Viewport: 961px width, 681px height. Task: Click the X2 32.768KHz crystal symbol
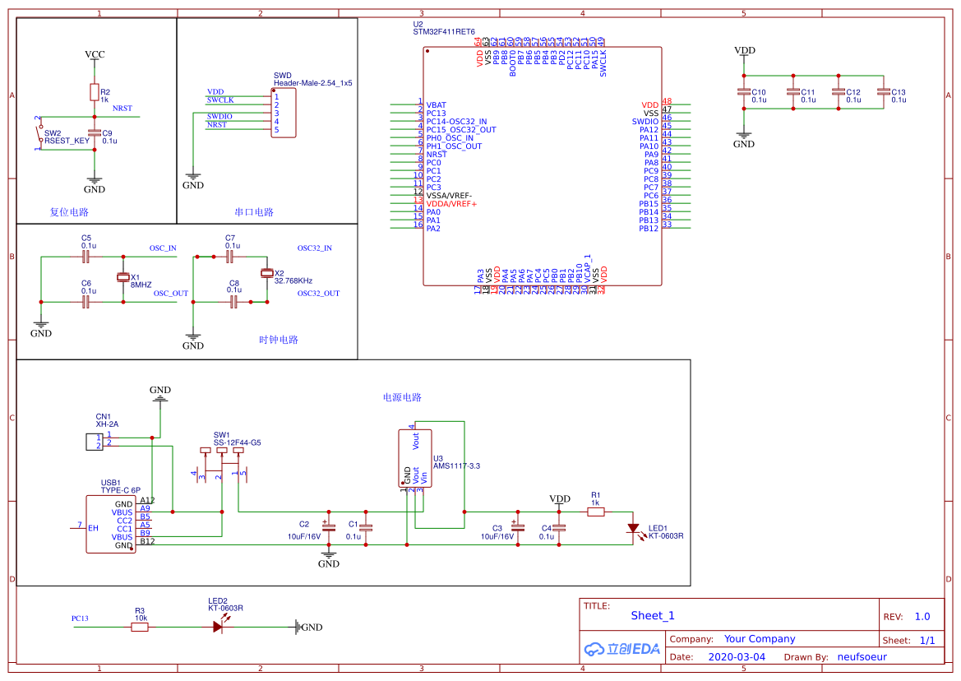(267, 273)
